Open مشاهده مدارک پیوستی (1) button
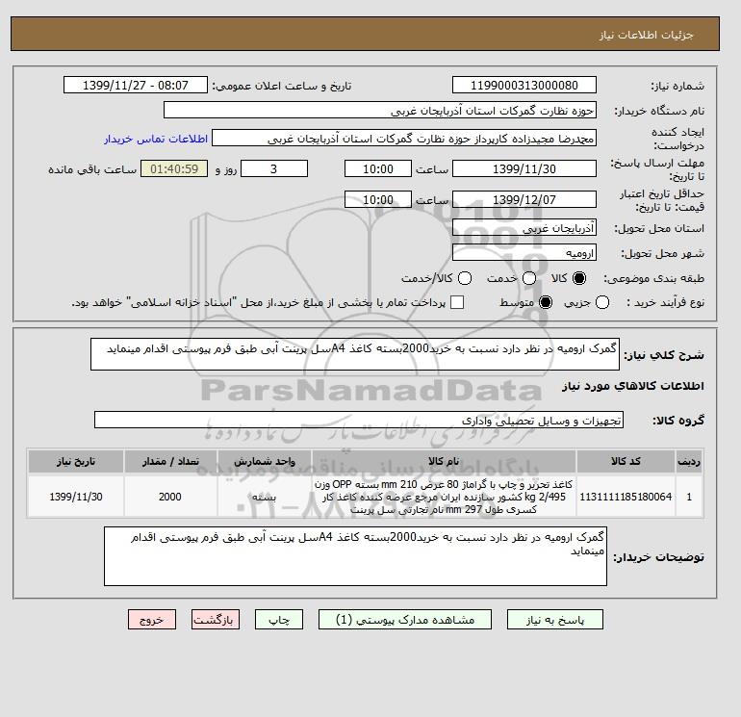Viewport: 741px width, 717px height. [405, 620]
